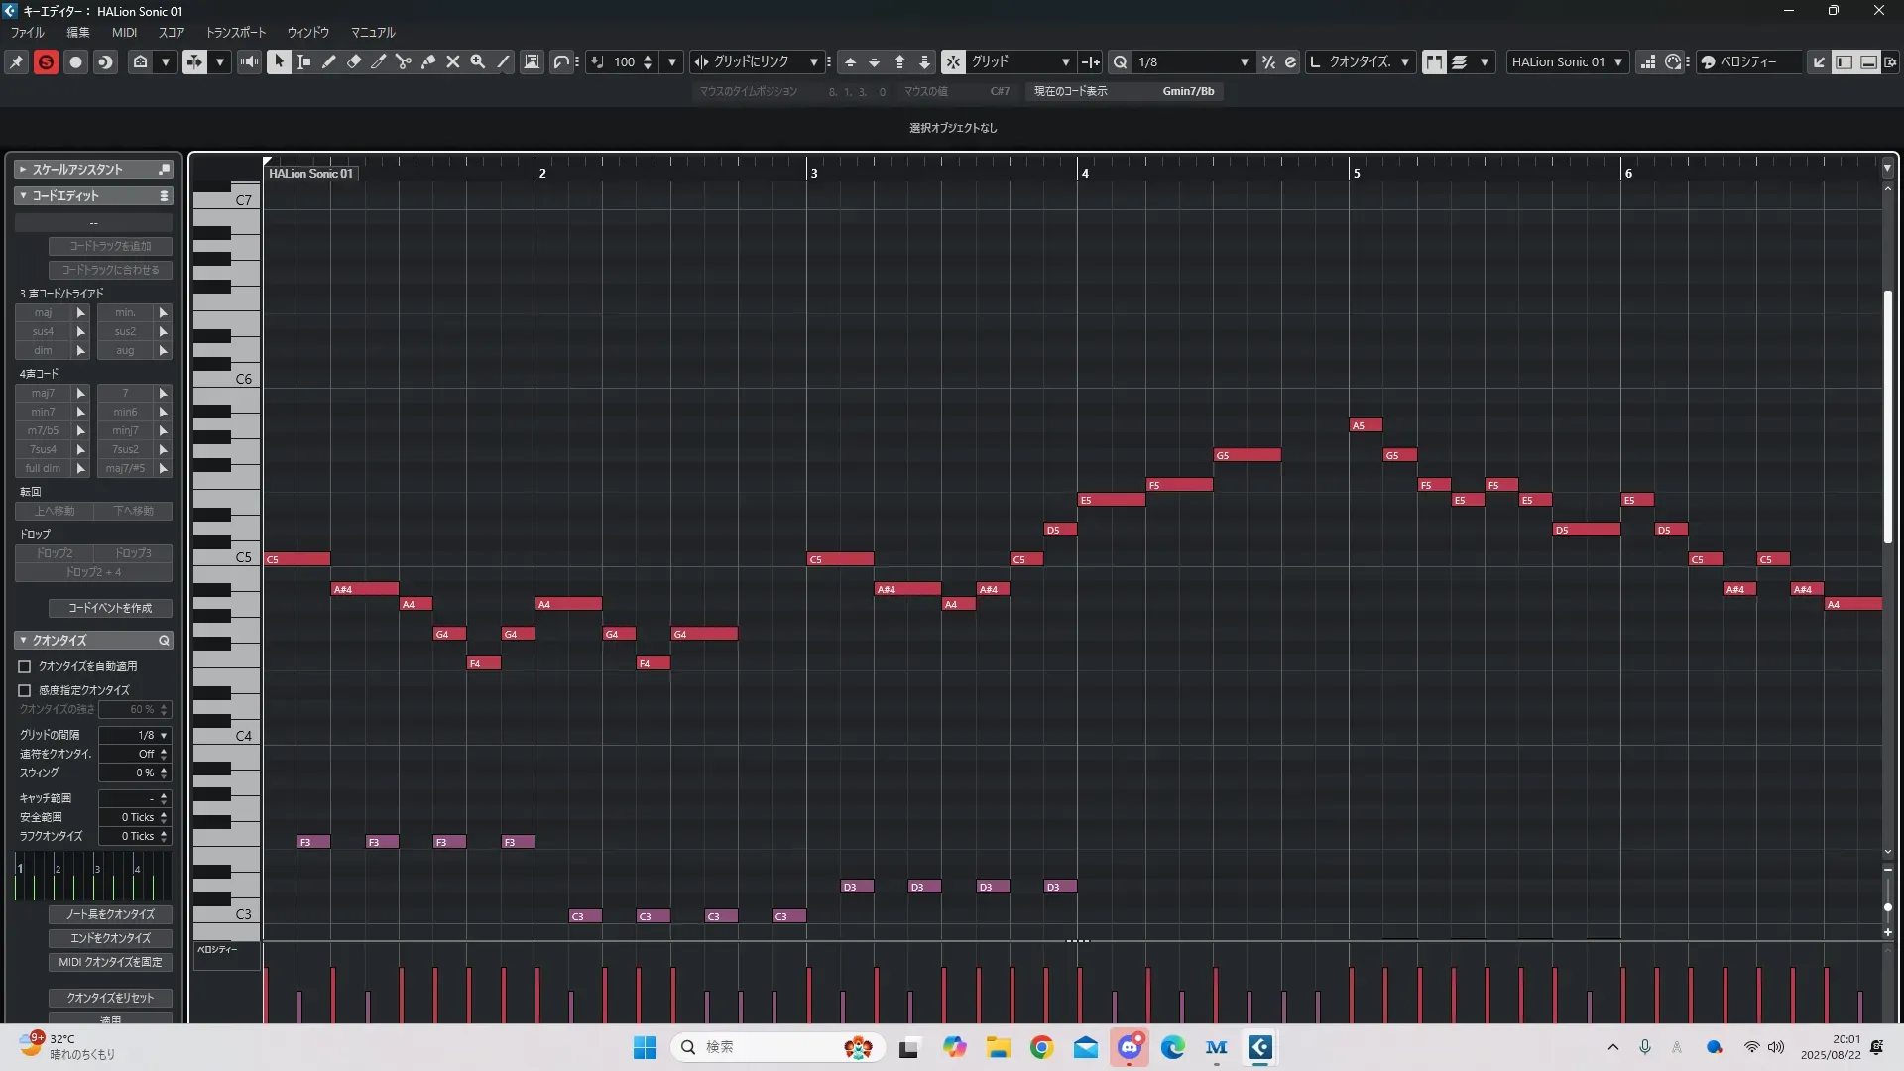Select the Scissors split tool
Screen dimensions: 1904x1071
tap(404, 61)
